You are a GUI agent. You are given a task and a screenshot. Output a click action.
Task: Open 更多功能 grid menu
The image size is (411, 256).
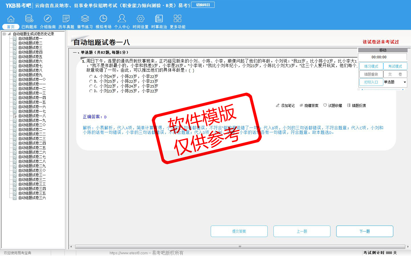pyautogui.click(x=178, y=19)
